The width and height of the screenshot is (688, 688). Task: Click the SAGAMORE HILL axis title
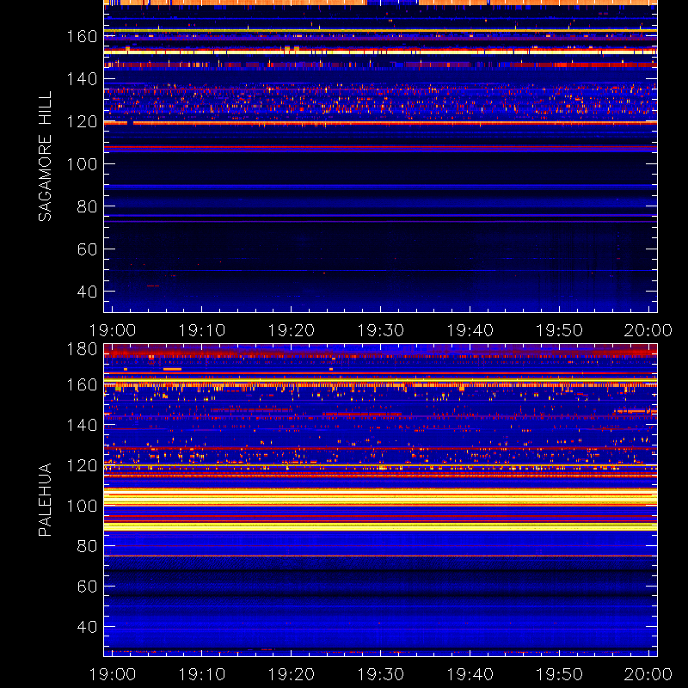[45, 157]
